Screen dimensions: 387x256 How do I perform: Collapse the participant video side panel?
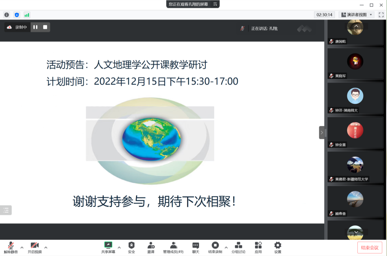point(321,133)
